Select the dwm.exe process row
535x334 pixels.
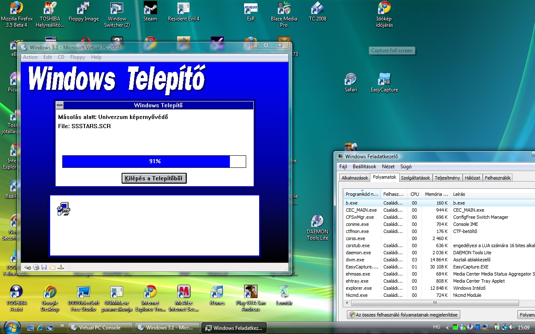click(439, 260)
